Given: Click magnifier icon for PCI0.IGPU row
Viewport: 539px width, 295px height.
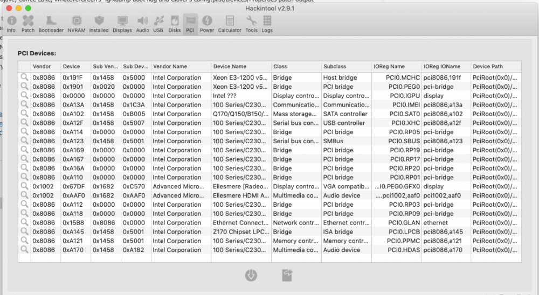Looking at the screenshot, I should [24, 95].
